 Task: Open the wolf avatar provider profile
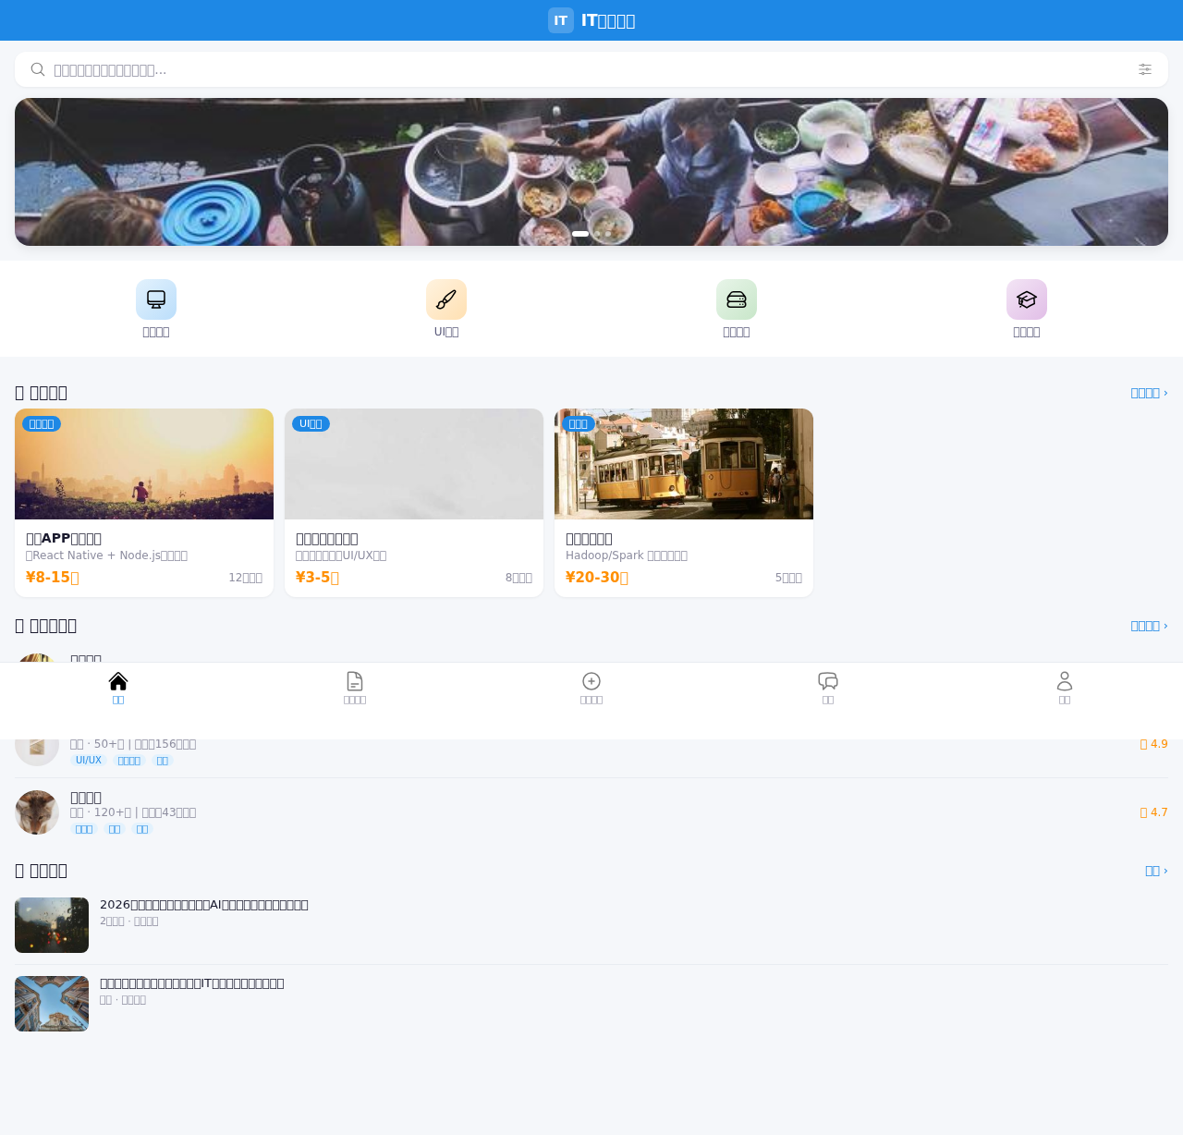point(37,812)
